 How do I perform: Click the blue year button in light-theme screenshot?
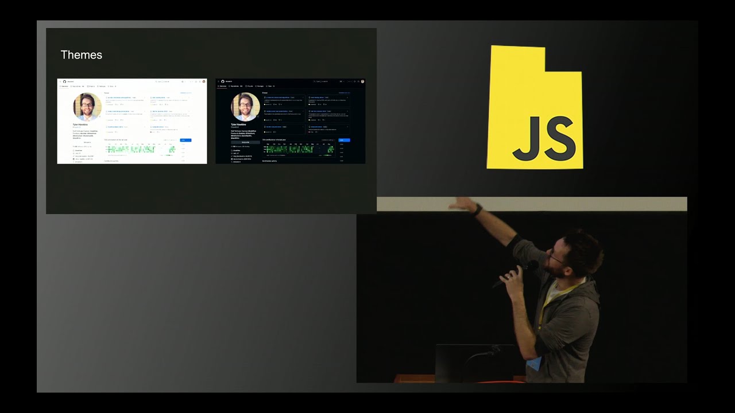(185, 140)
